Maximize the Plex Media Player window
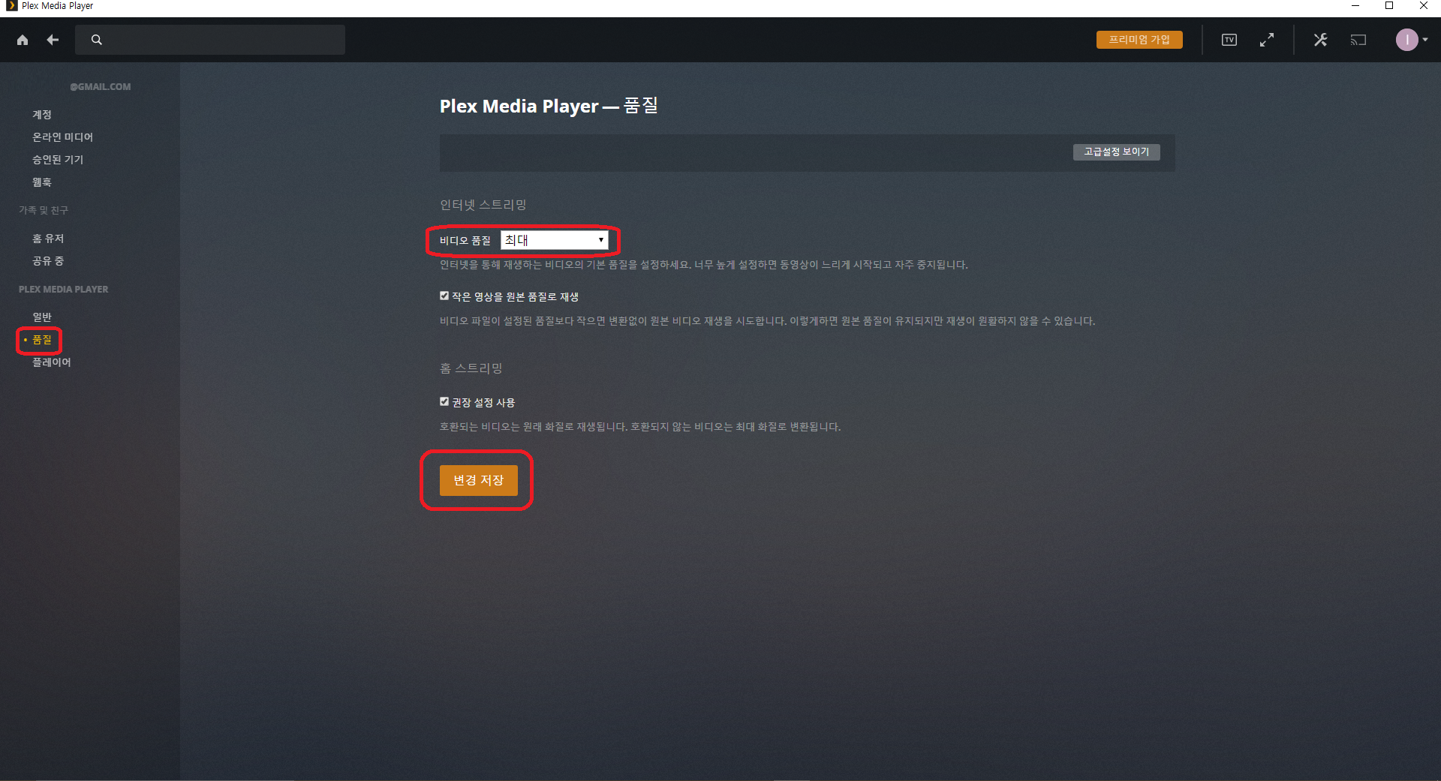Image resolution: width=1441 pixels, height=781 pixels. coord(1389,6)
